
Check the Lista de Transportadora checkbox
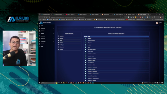coord(86,76)
